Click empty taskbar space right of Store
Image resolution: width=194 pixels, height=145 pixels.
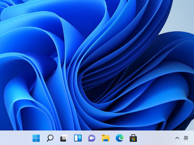(155, 138)
